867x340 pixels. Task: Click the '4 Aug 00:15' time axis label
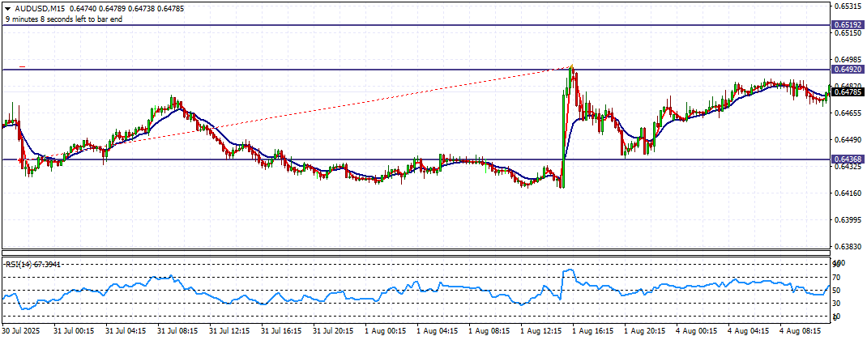[698, 332]
